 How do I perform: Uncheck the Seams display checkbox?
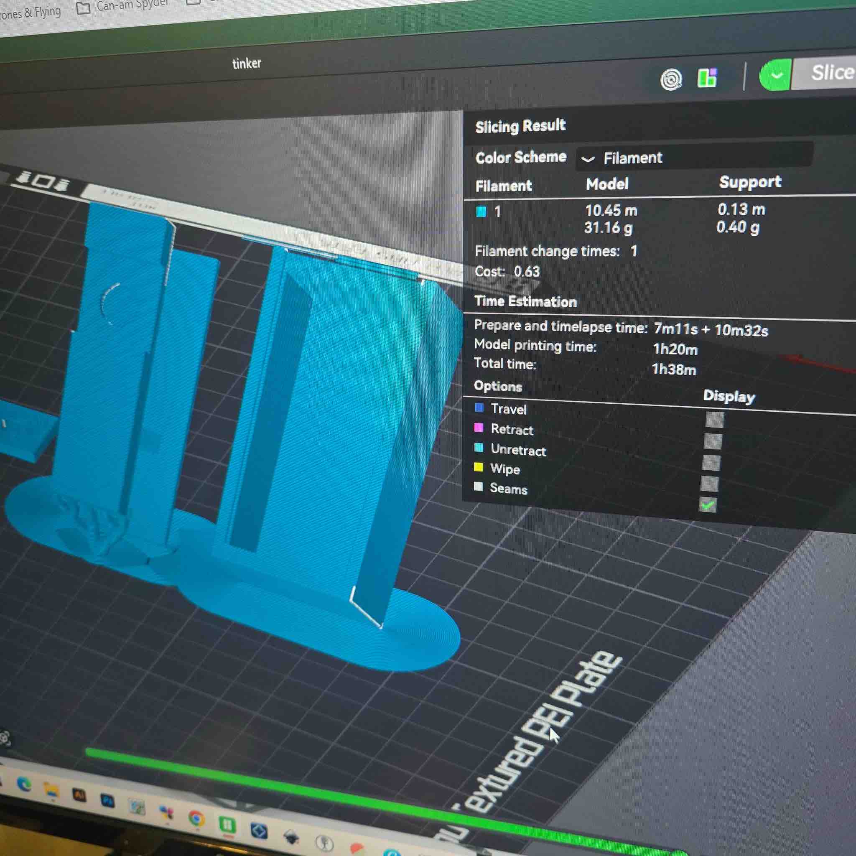[x=708, y=504]
